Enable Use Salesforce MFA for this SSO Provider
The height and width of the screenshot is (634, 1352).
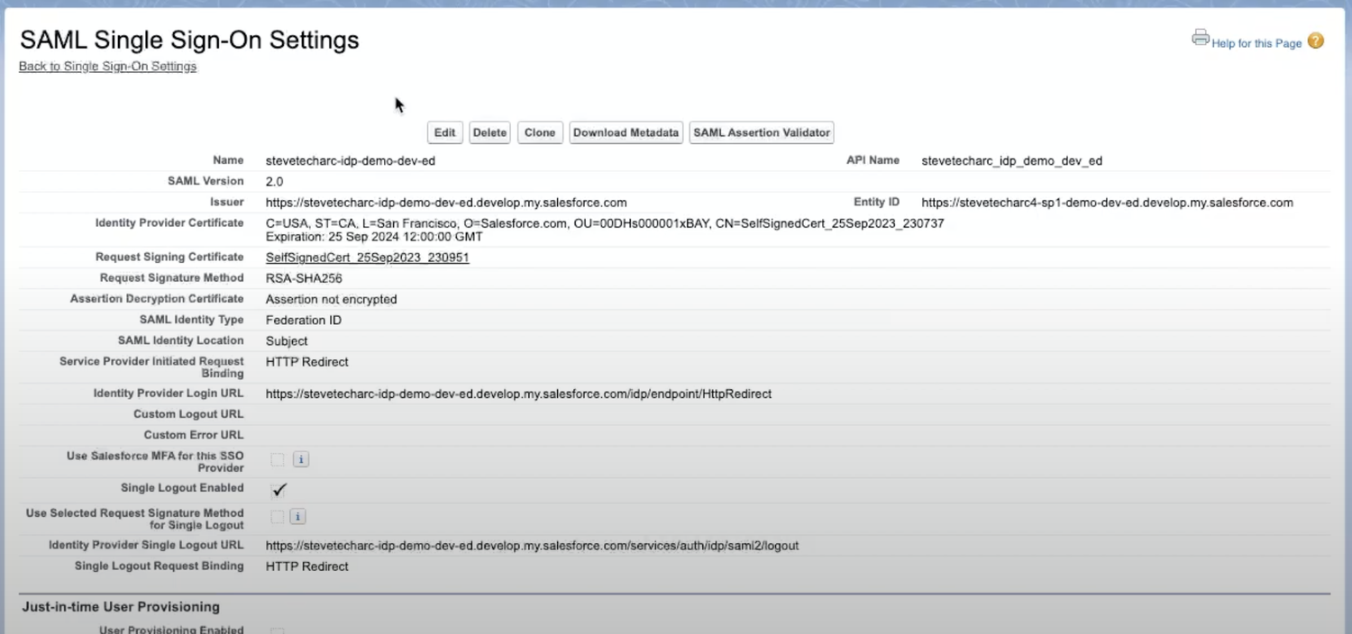(x=278, y=459)
